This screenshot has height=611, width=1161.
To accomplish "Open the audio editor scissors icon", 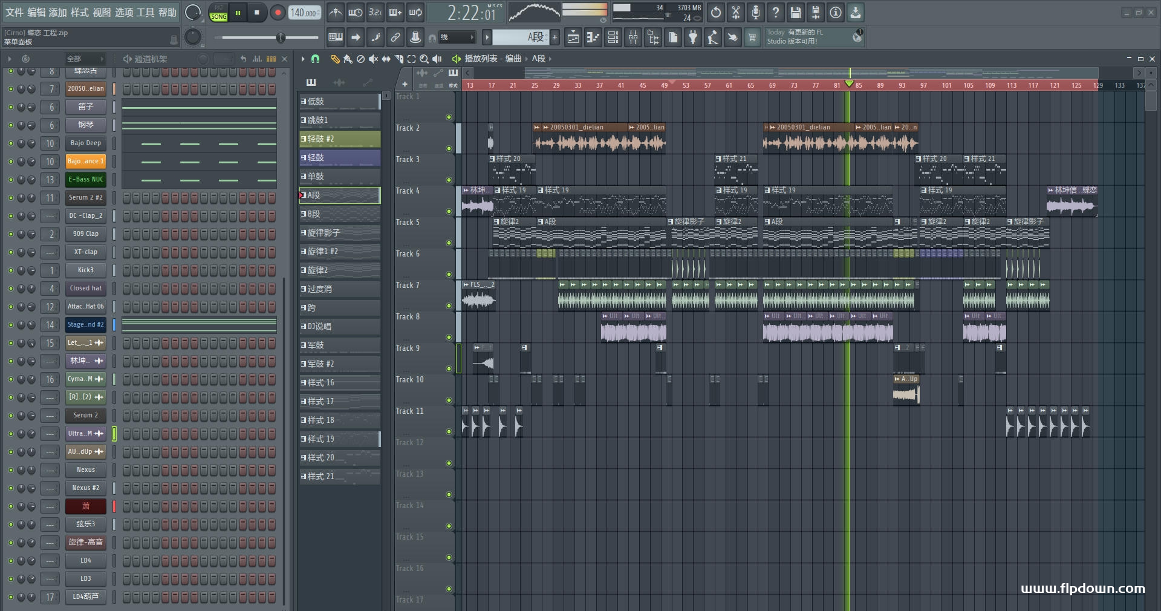I will tap(736, 12).
